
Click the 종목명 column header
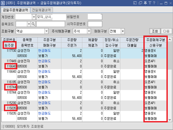click(x=27, y=40)
